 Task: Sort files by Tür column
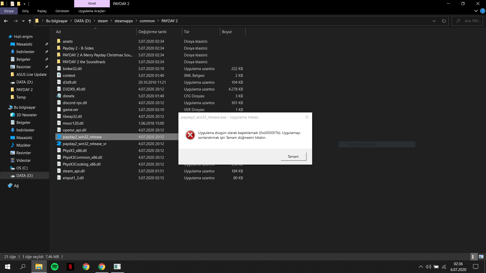point(201,32)
